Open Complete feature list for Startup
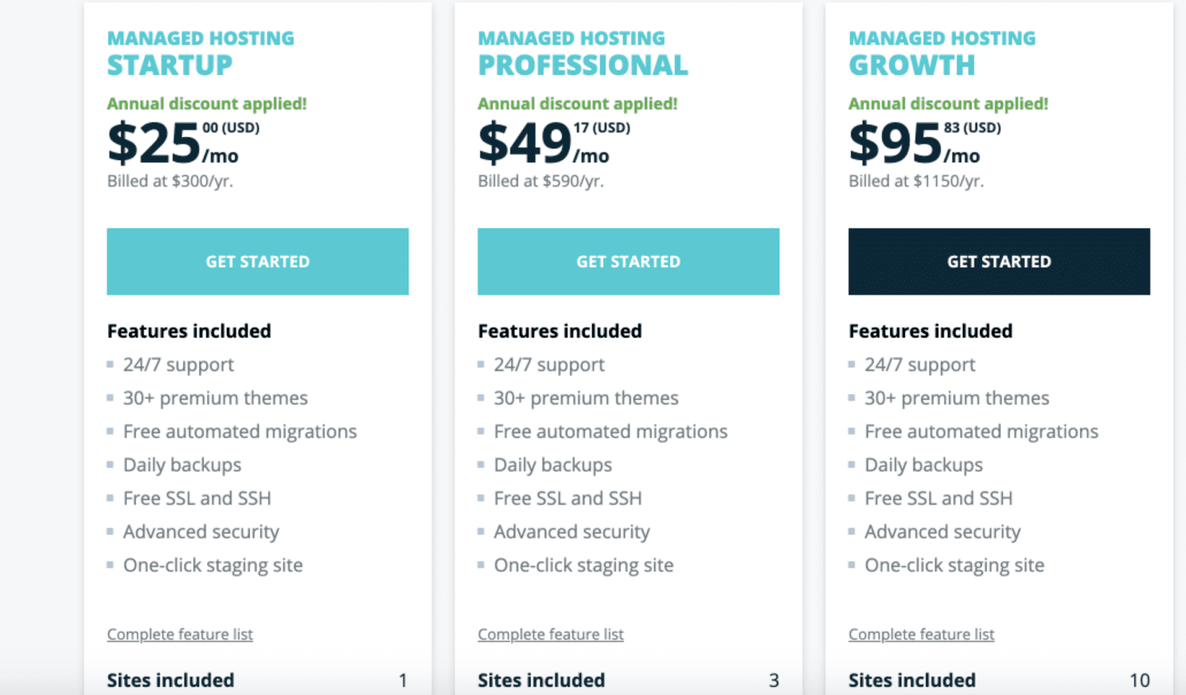This screenshot has height=695, width=1186. [179, 634]
